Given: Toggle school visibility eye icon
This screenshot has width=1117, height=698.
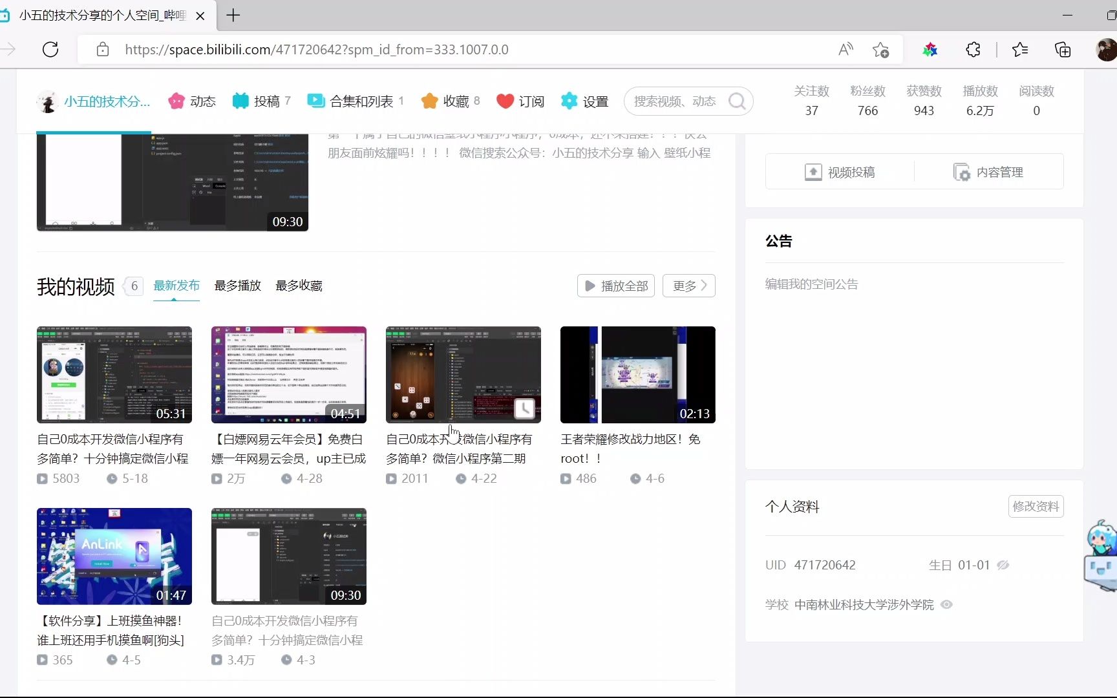Looking at the screenshot, I should tap(946, 604).
